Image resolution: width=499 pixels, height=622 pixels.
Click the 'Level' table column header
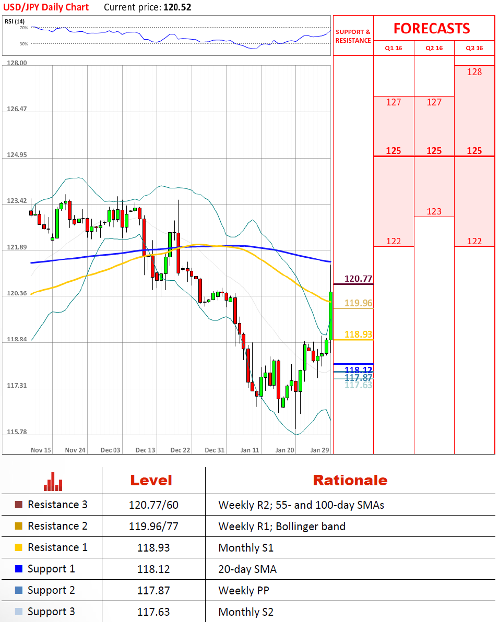tap(151, 481)
